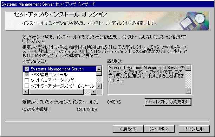Click options list scroll right arrow
The image size is (215, 137).
(93, 92)
